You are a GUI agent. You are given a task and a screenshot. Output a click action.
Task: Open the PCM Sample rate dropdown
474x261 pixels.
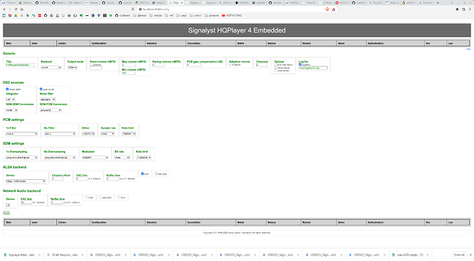[x=108, y=134]
